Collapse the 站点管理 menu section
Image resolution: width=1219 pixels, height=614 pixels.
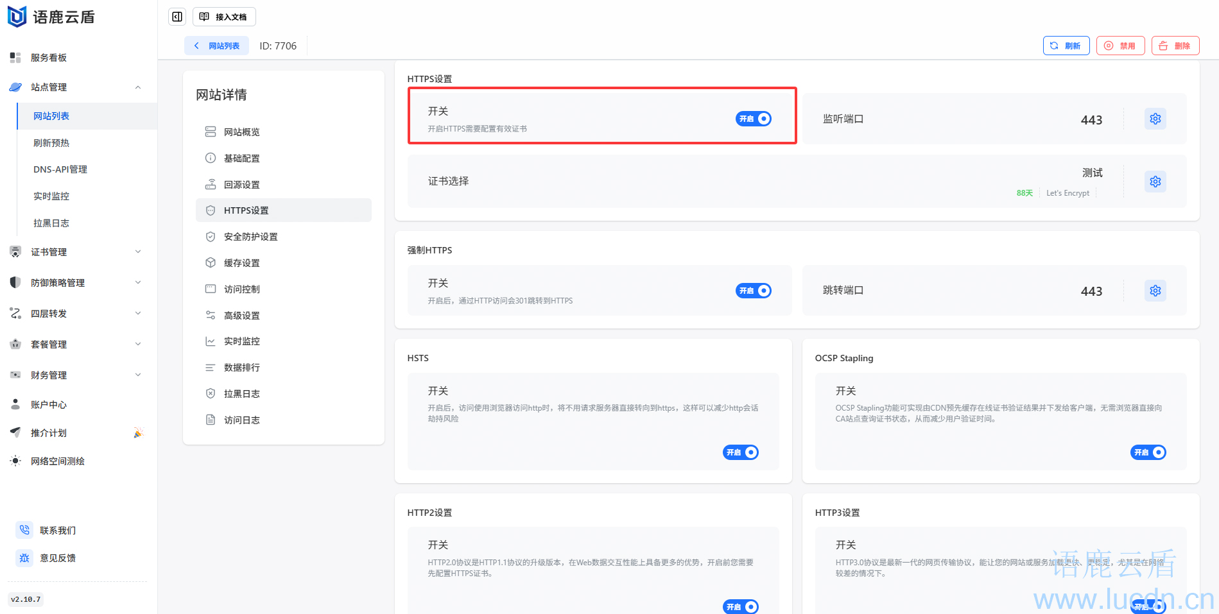pos(137,87)
